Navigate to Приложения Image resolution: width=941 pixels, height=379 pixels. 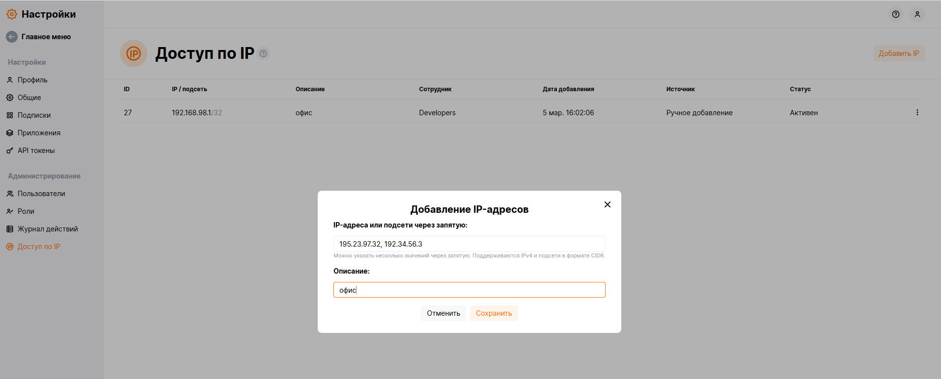(x=39, y=133)
